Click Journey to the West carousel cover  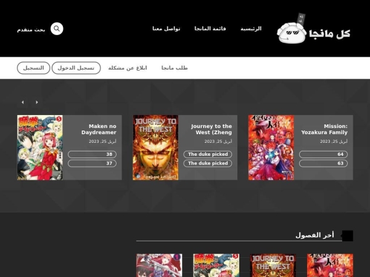(x=155, y=148)
